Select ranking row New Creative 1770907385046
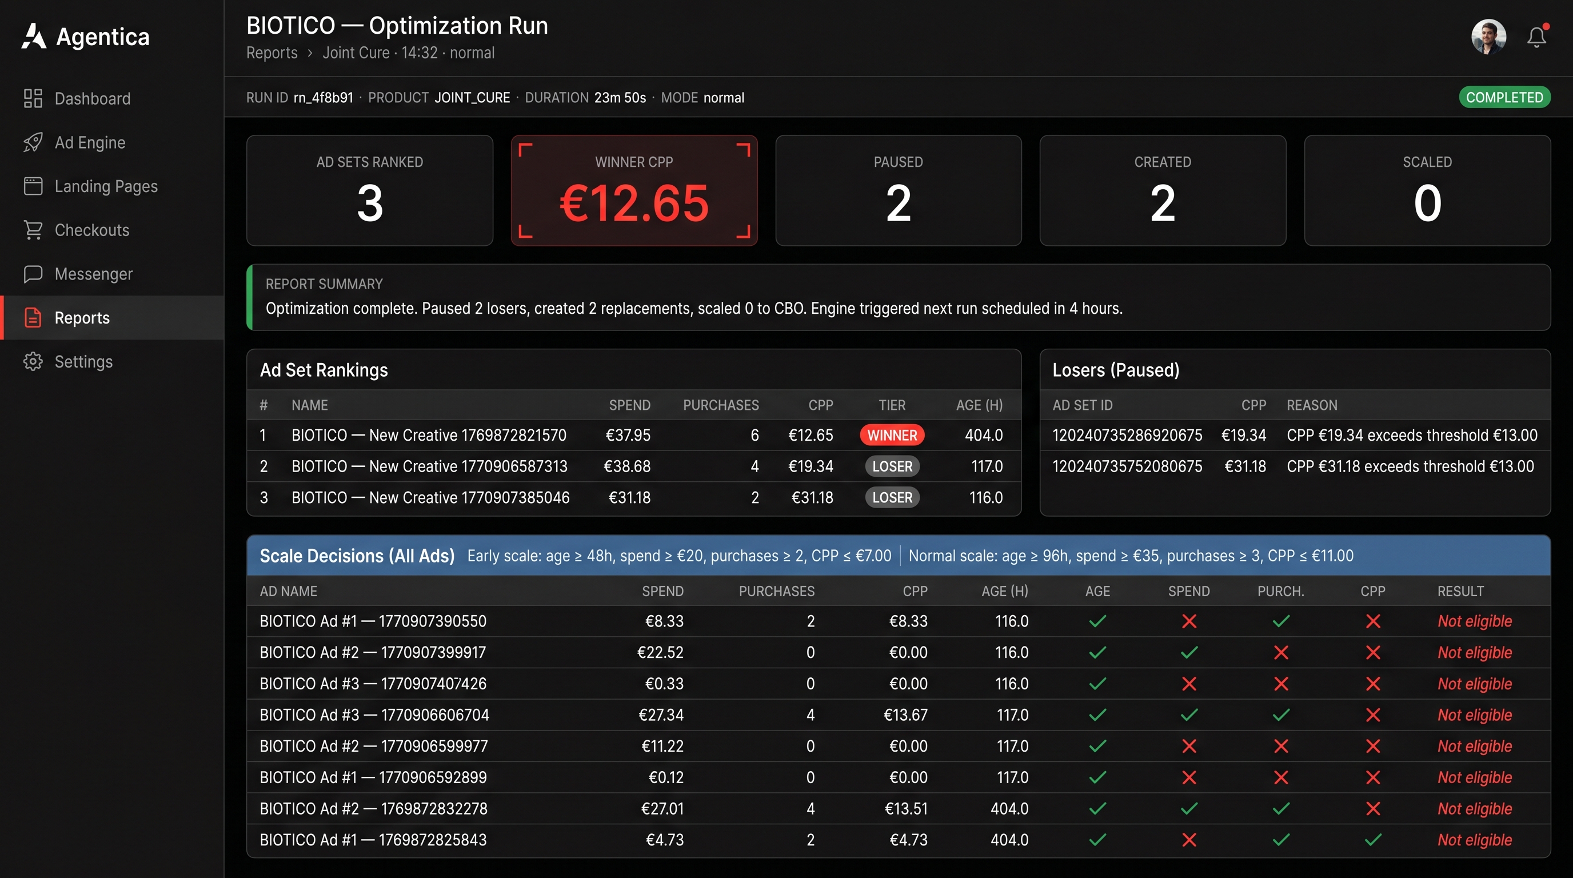 [x=634, y=498]
